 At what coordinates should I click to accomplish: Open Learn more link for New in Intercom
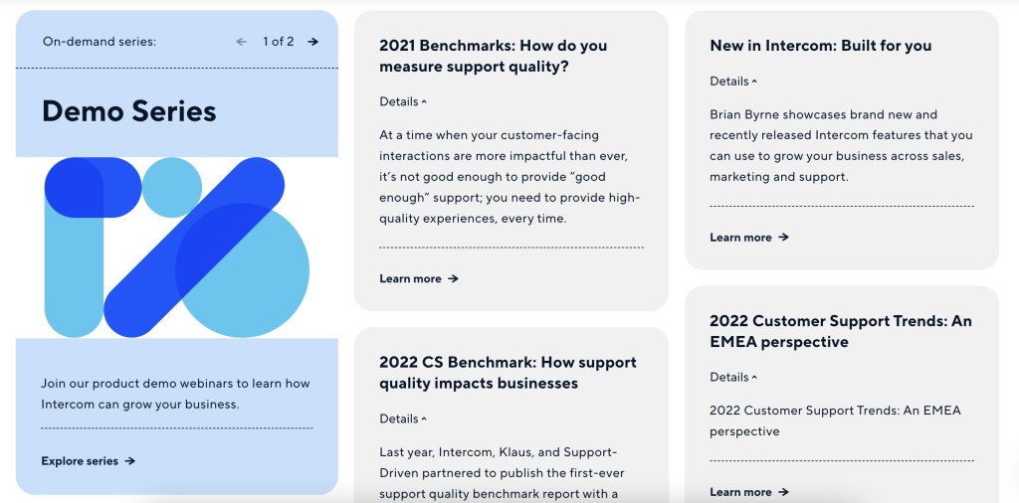(749, 237)
